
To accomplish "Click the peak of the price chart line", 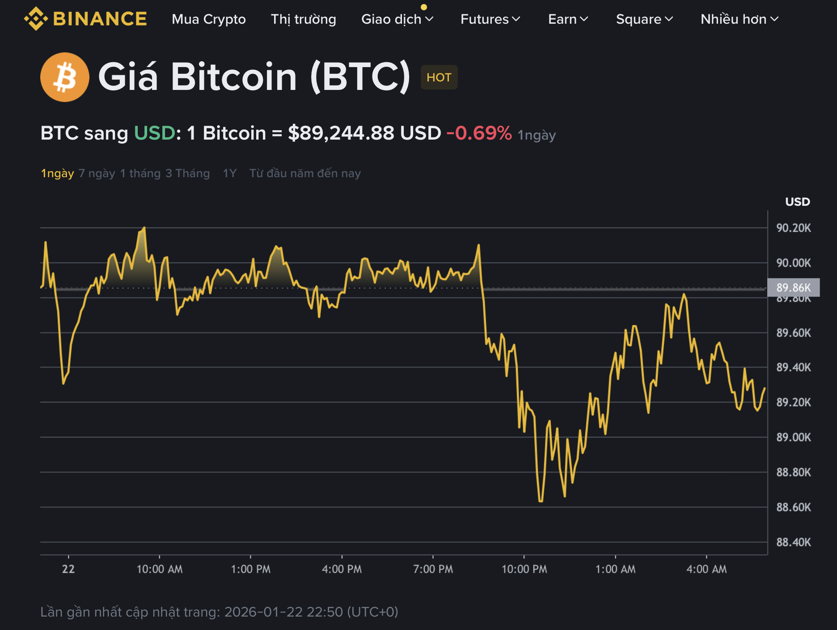I will 144,228.
